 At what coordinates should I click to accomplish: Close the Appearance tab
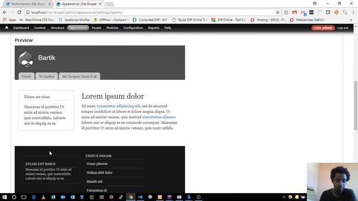(x=100, y=4)
